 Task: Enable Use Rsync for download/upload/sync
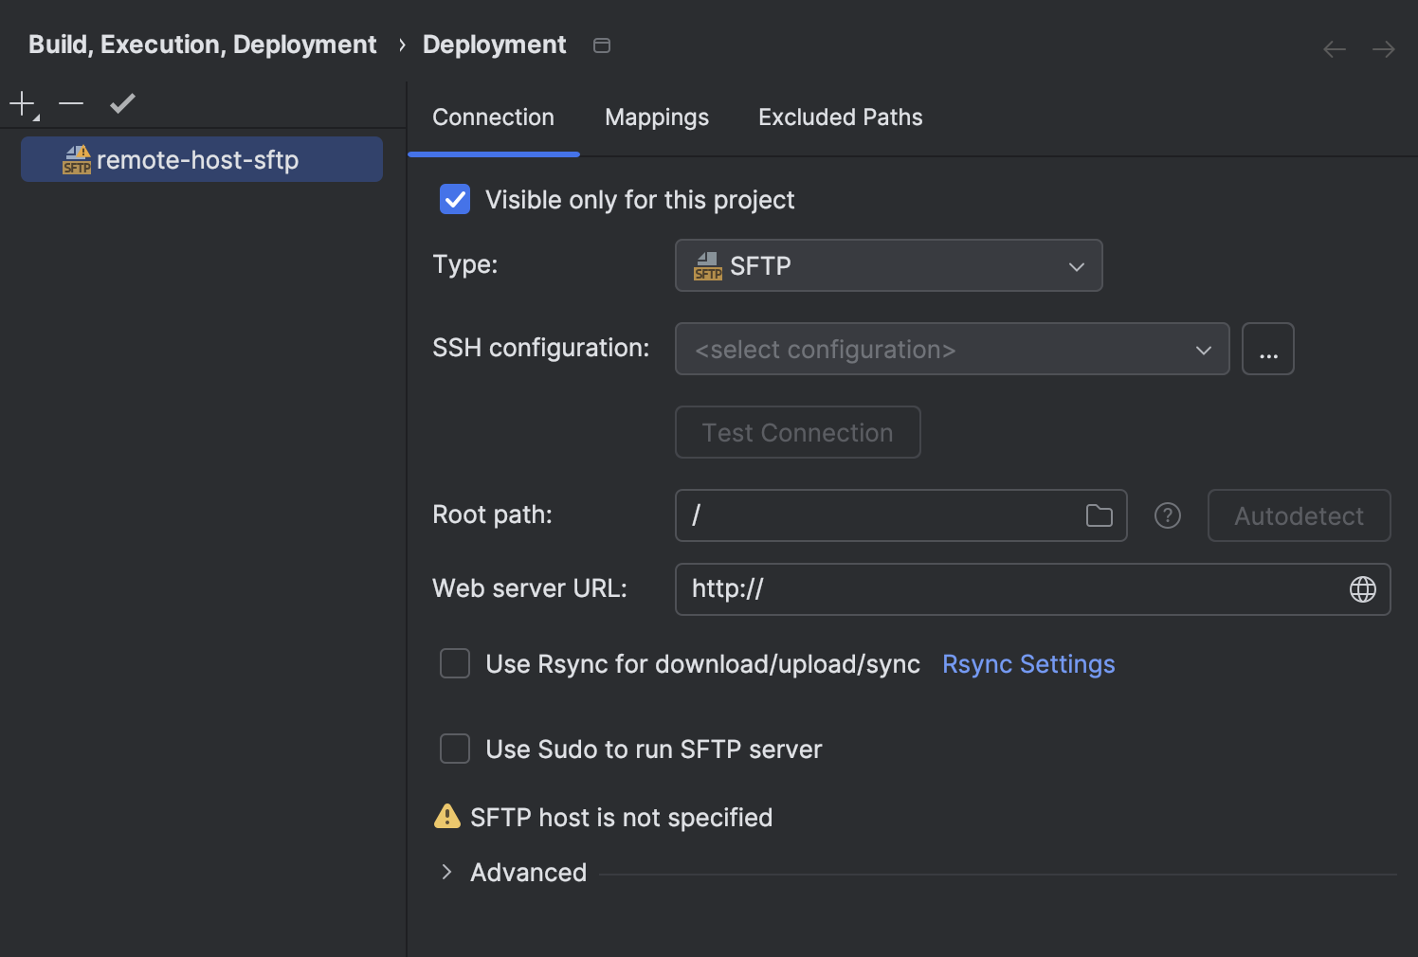pos(455,663)
